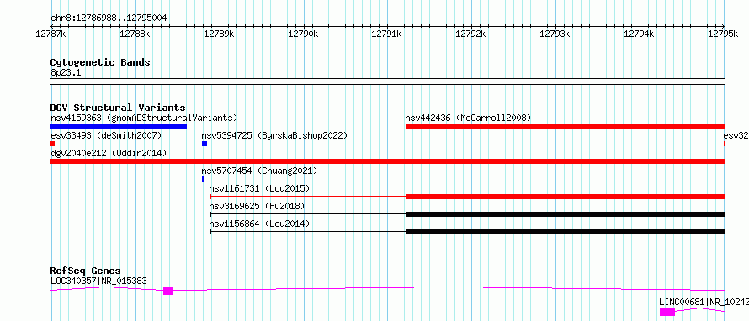Open the esv33493 (deSmith2007) label

pyautogui.click(x=106, y=135)
